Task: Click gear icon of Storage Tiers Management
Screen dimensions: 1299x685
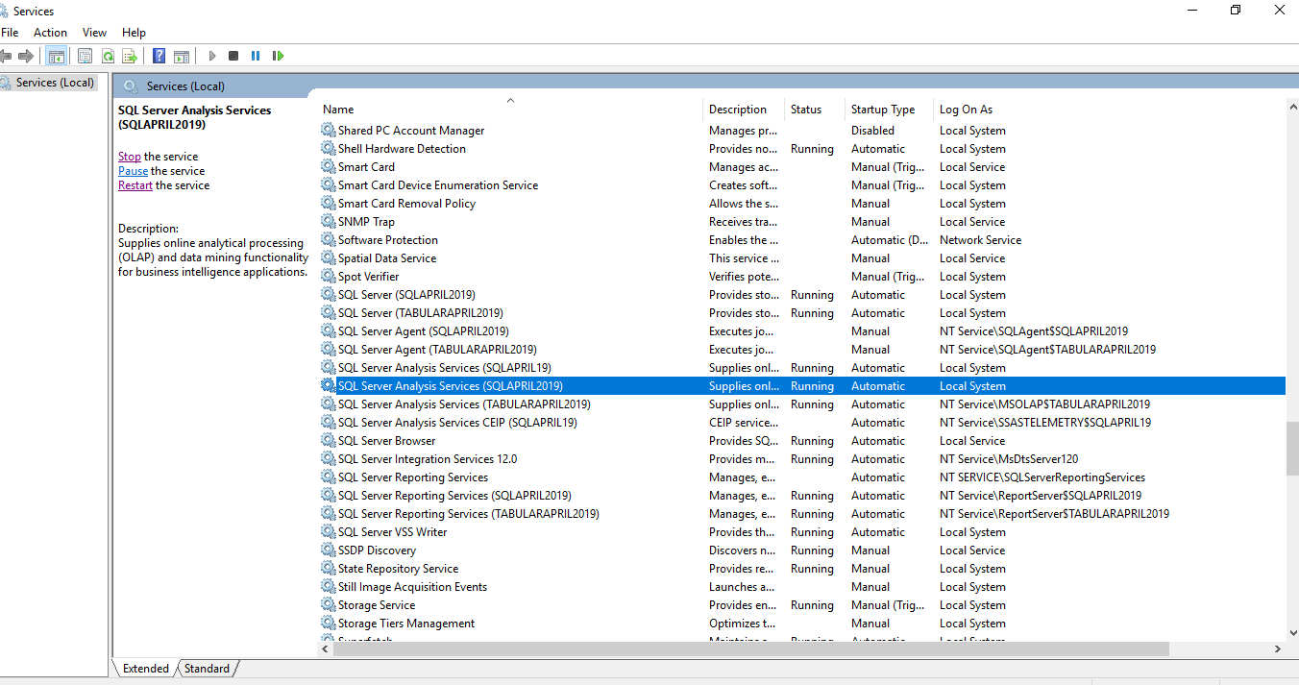Action: coord(329,624)
